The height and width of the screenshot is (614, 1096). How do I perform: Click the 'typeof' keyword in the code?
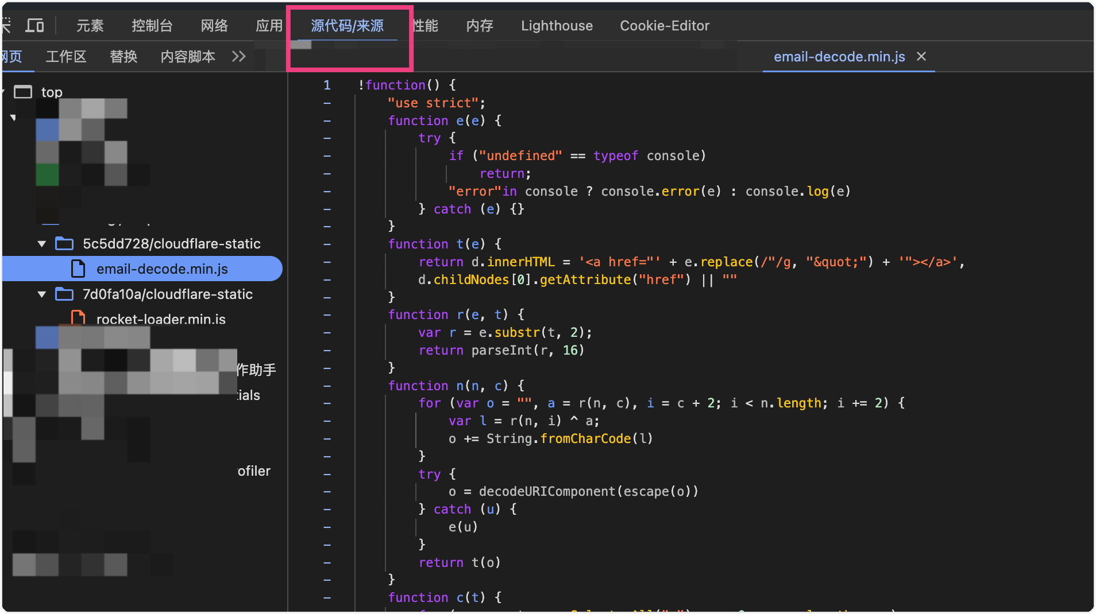(x=615, y=156)
